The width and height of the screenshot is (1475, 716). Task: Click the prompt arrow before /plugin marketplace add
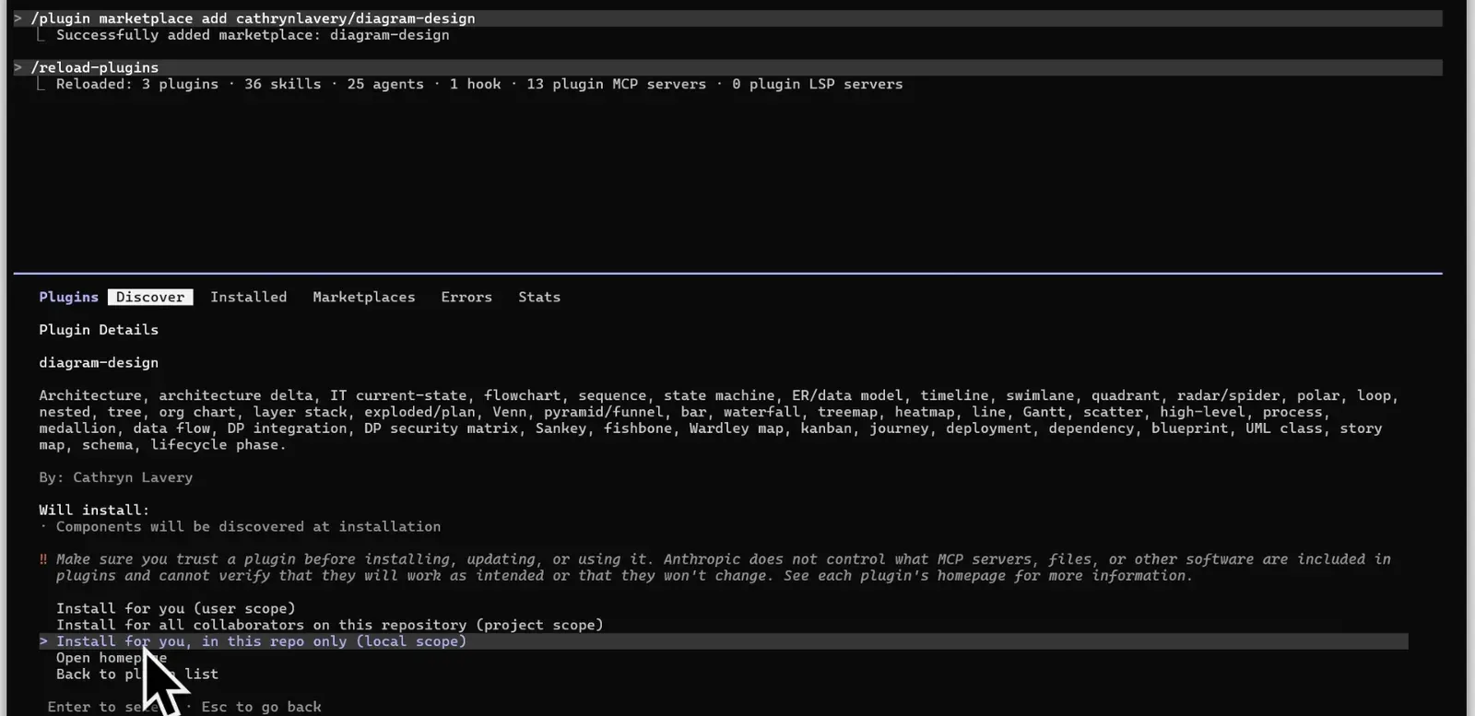(18, 18)
